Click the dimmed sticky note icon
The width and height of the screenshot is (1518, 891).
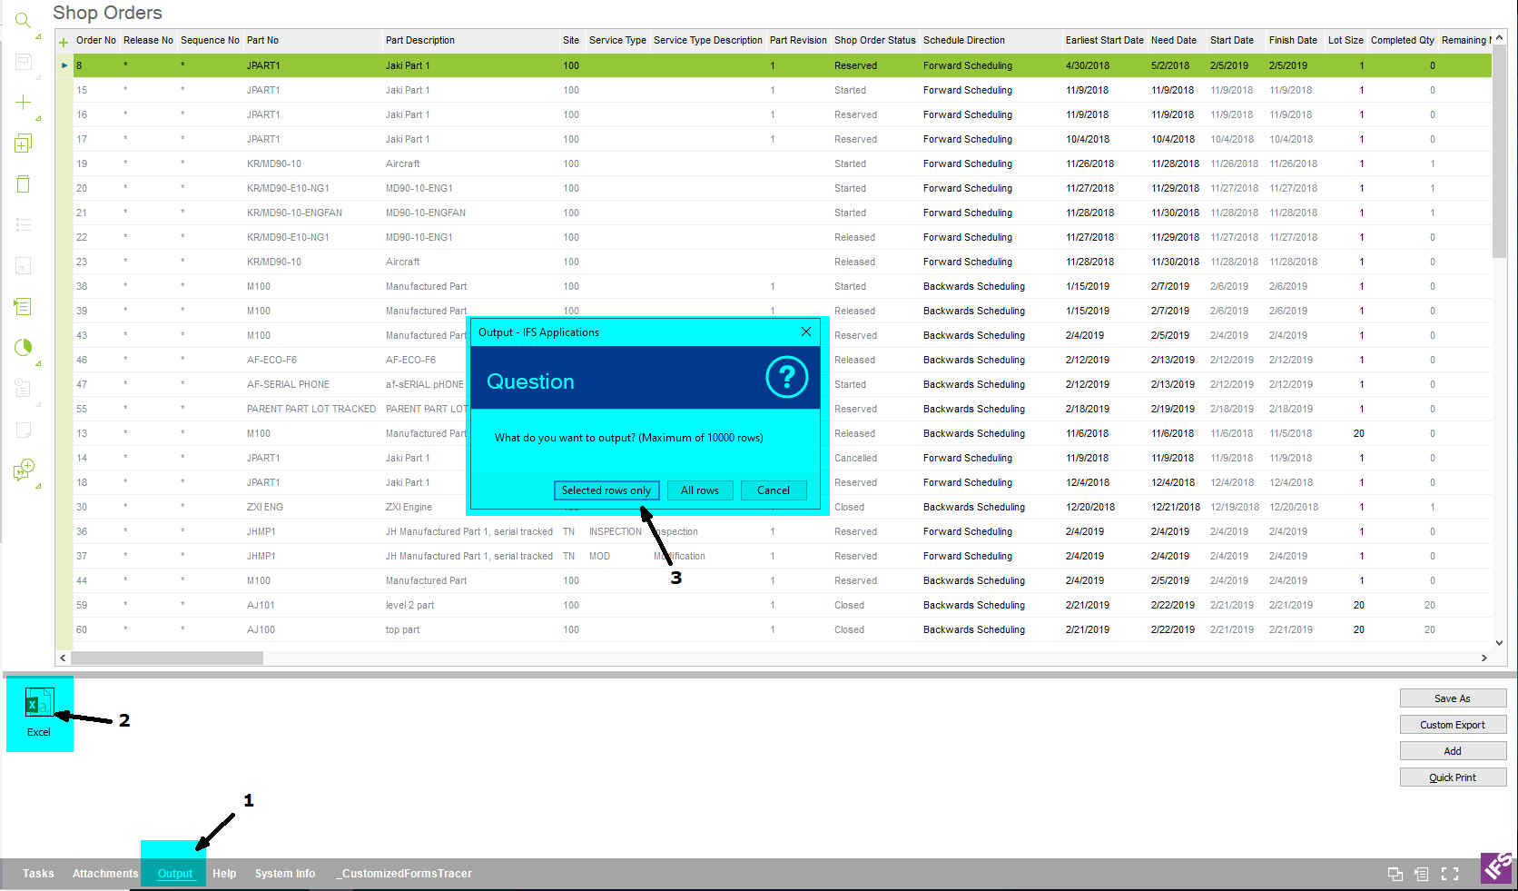23,429
